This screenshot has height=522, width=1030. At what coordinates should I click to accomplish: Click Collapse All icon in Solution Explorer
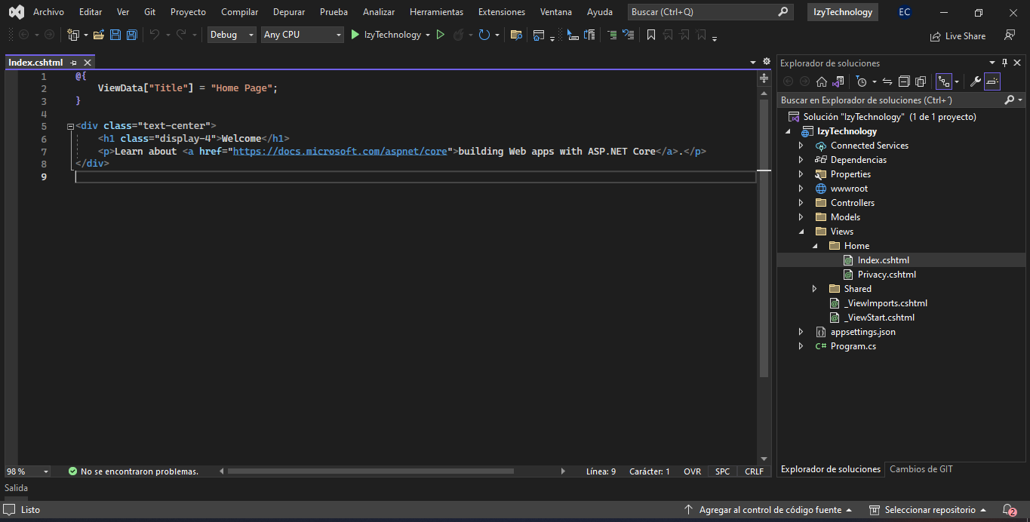904,81
